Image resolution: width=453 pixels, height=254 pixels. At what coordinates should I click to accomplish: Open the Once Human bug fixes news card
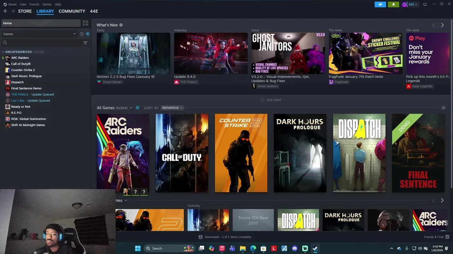click(133, 53)
